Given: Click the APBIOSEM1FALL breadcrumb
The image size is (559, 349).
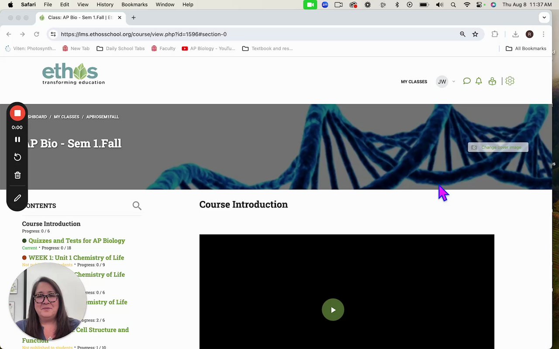Looking at the screenshot, I should point(103,117).
